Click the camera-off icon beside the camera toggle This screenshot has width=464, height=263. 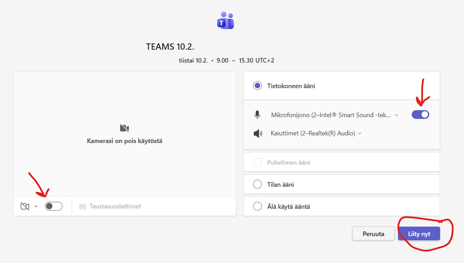coord(25,206)
